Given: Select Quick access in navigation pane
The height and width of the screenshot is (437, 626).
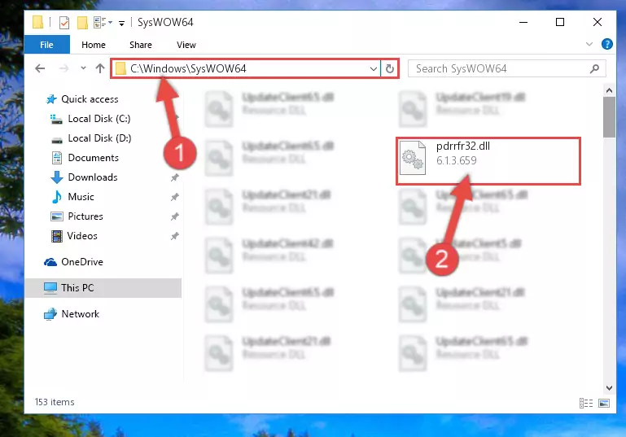Looking at the screenshot, I should (90, 99).
